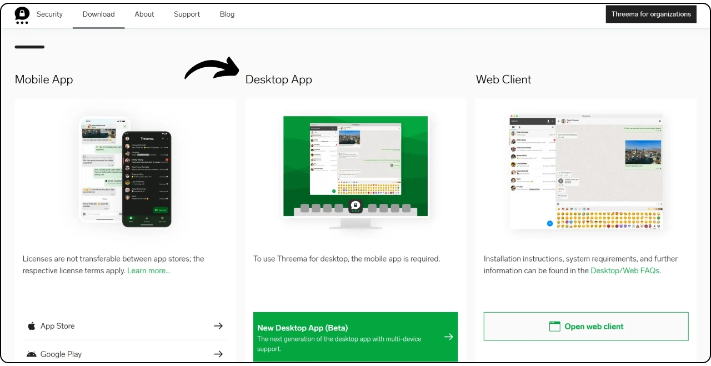Image resolution: width=711 pixels, height=366 pixels.
Task: Download the New Desktop App (Beta)
Action: click(x=355, y=337)
